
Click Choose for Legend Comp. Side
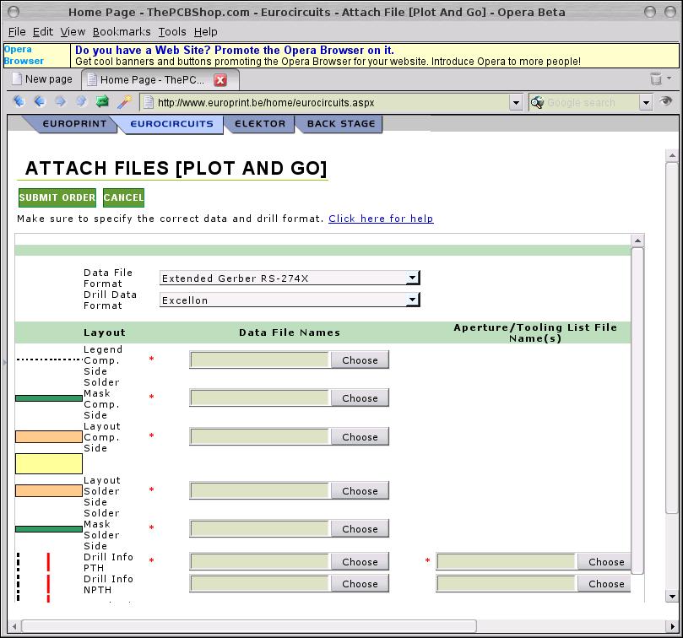(360, 360)
